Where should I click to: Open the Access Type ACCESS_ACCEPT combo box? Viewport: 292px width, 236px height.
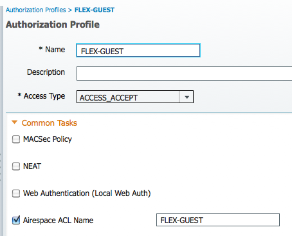[135, 97]
